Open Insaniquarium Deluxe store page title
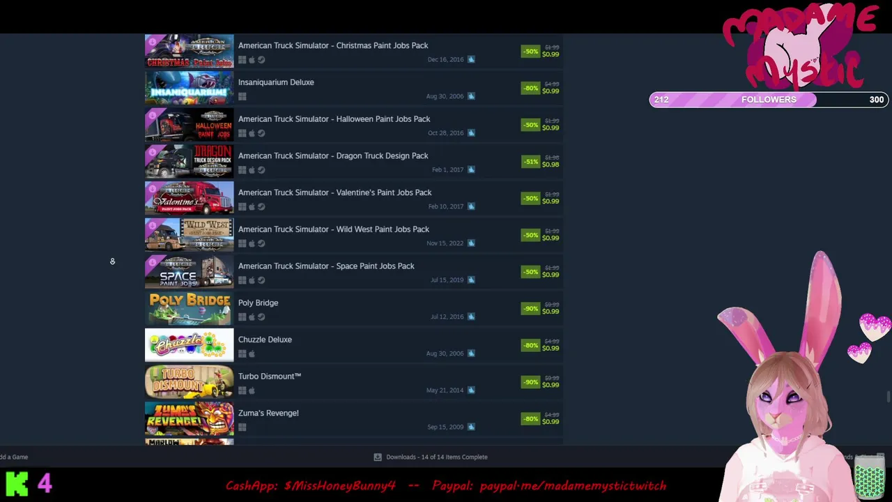 (276, 82)
